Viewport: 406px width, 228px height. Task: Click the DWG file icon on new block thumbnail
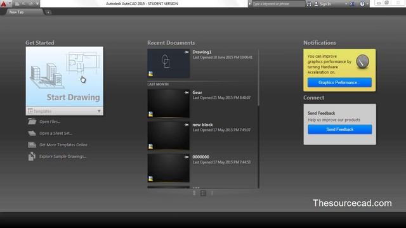[x=150, y=146]
